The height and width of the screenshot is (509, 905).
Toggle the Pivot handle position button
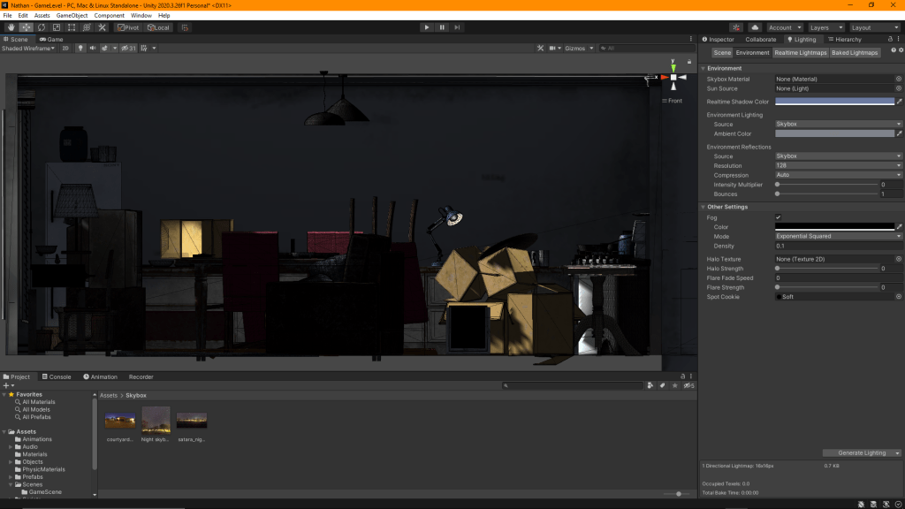(128, 27)
